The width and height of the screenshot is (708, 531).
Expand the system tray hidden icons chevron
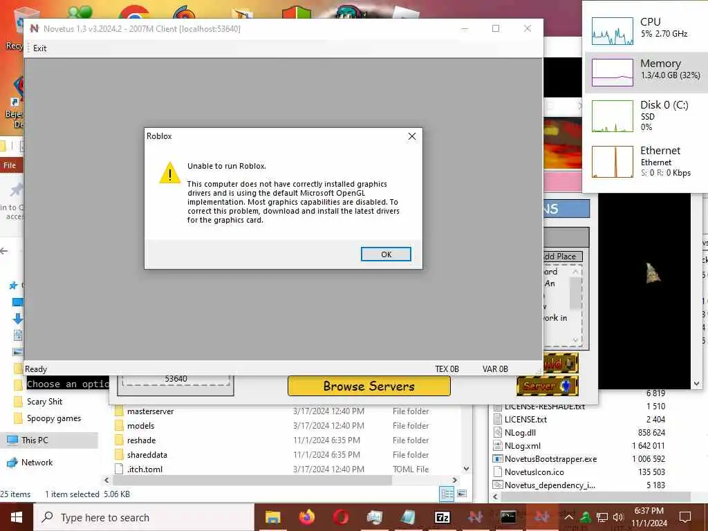(x=569, y=517)
